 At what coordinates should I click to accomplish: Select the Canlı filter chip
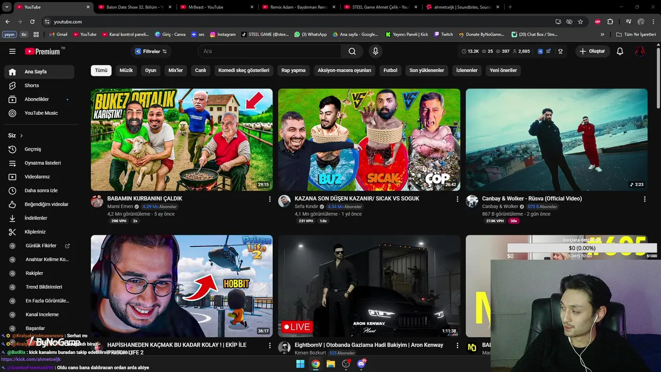point(200,70)
